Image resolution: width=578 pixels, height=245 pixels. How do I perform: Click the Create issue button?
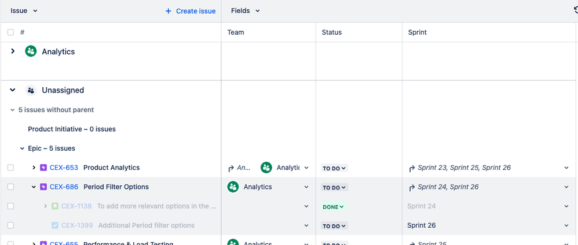click(190, 11)
